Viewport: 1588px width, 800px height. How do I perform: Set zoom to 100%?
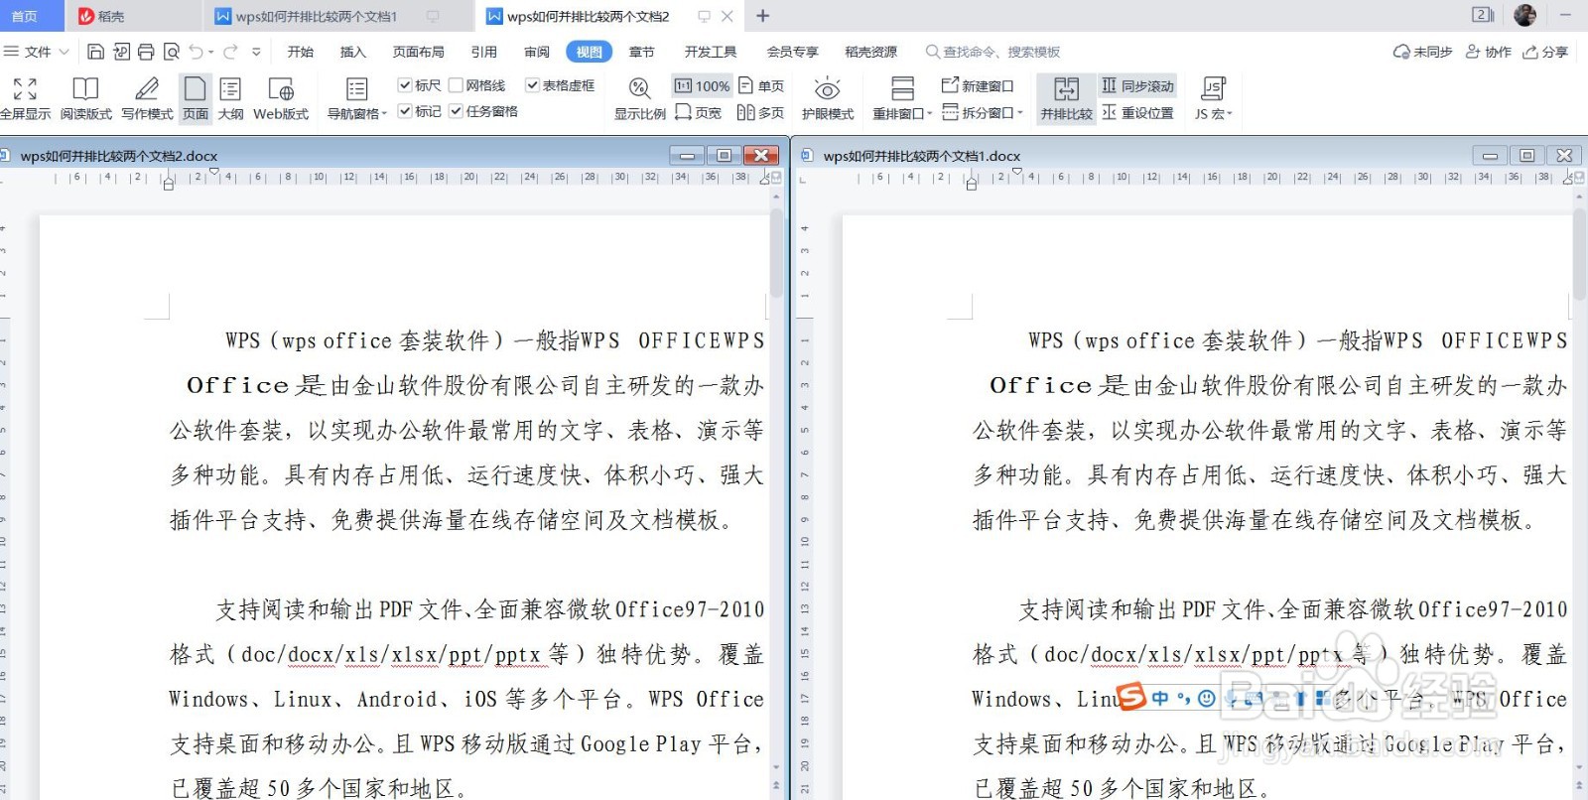coord(702,86)
